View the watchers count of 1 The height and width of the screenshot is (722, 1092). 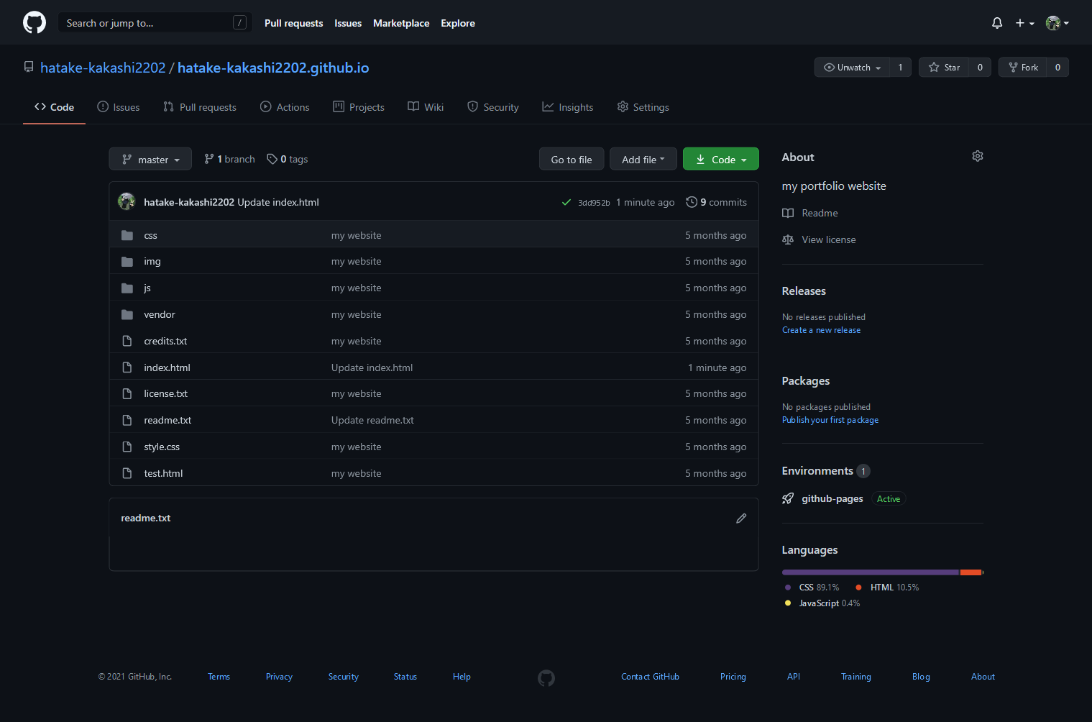(901, 68)
